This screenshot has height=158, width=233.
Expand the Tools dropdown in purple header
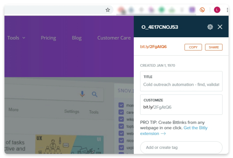(16, 38)
